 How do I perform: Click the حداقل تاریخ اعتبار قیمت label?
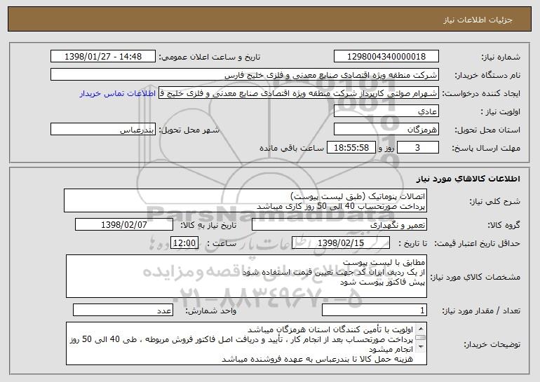(x=478, y=244)
